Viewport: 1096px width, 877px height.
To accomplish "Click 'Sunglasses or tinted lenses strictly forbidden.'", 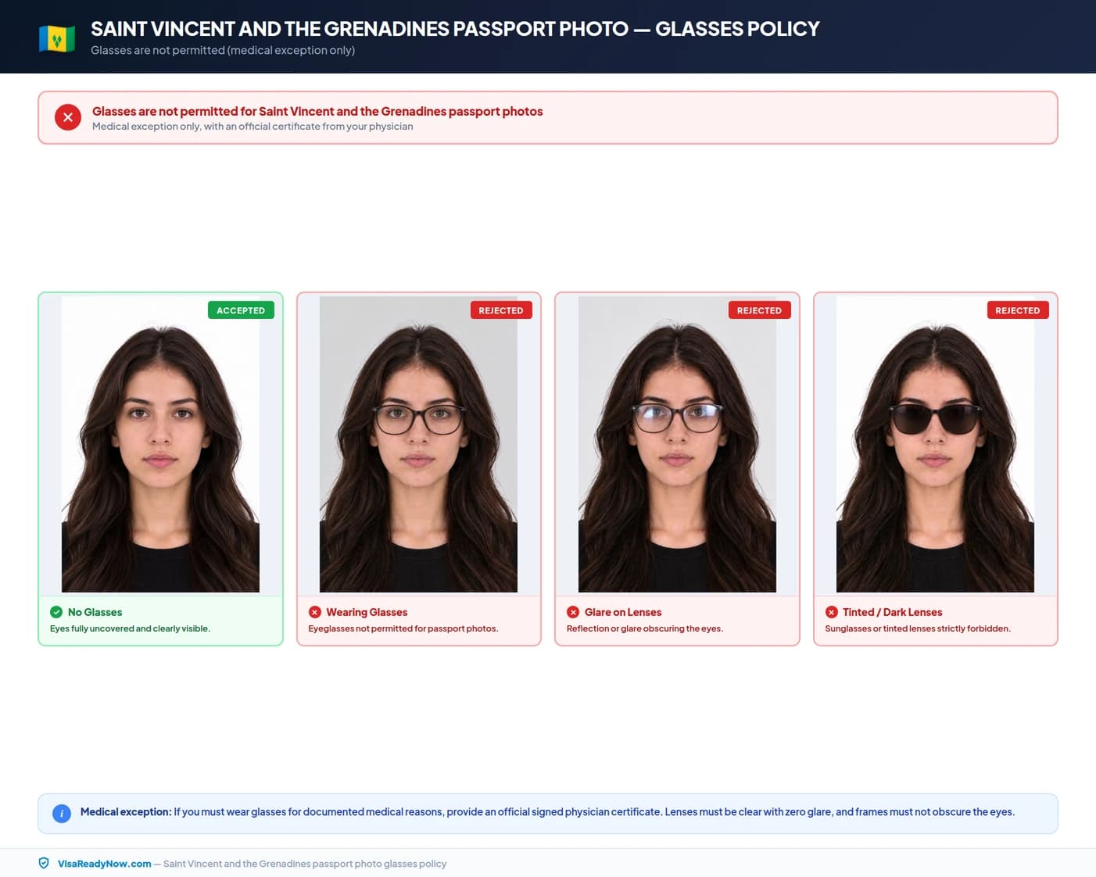I will [x=918, y=628].
